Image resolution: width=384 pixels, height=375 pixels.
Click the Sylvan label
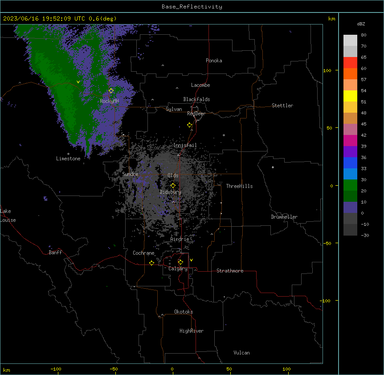174,109
